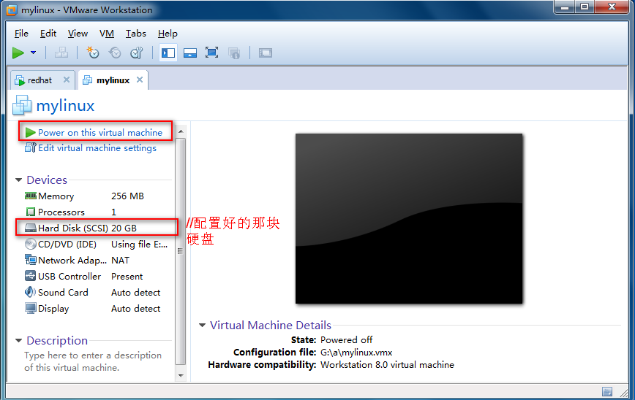Screen dimensions: 635x400
Task: Click the USB Controller icon
Action: point(31,276)
